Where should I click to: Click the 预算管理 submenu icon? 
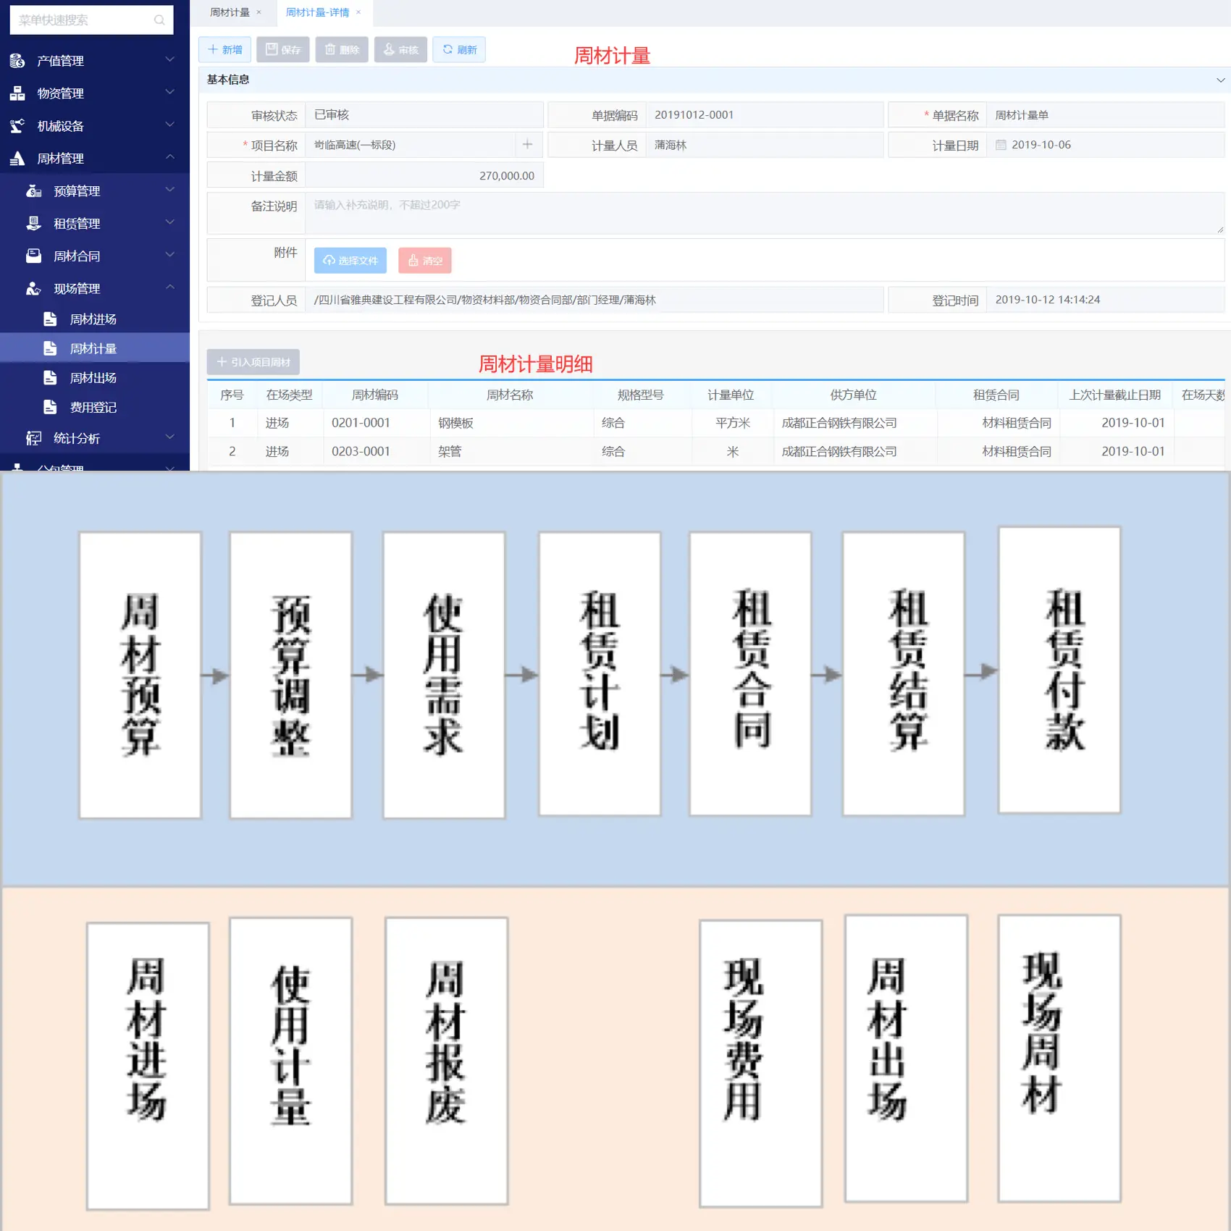click(33, 191)
